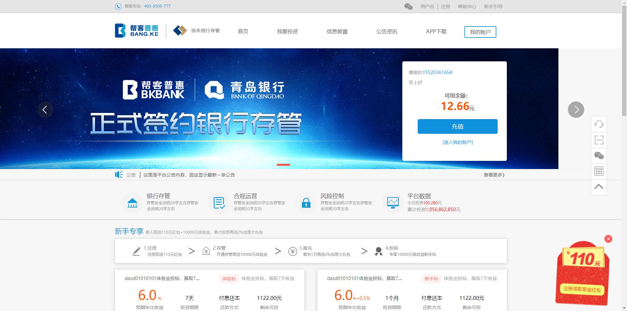Open the calculator icon in sidebar

click(x=599, y=171)
